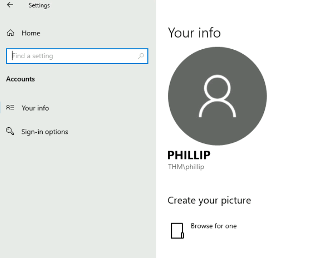Select Your info in sidebar
The height and width of the screenshot is (258, 333).
(35, 108)
